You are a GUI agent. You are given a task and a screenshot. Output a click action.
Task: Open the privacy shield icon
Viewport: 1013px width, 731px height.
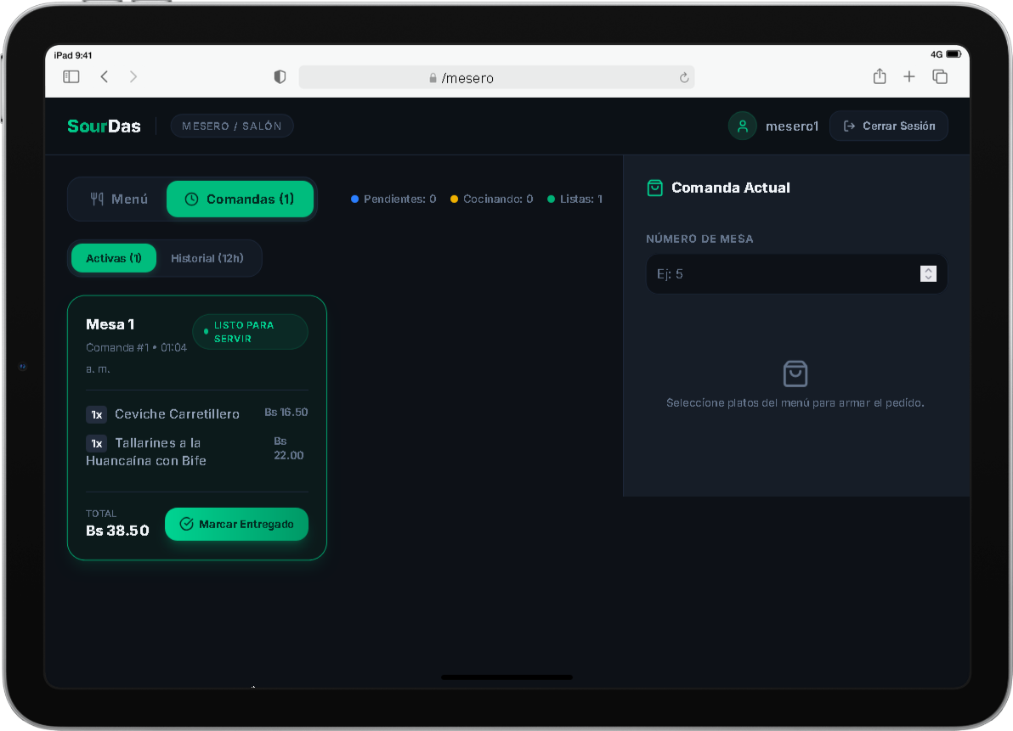[280, 76]
